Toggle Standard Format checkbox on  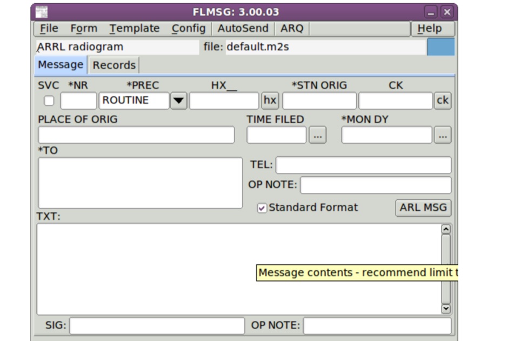coord(262,208)
